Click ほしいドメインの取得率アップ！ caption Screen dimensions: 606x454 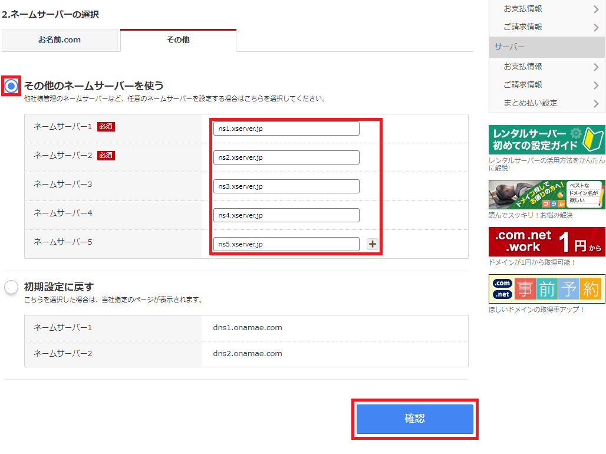(x=536, y=310)
